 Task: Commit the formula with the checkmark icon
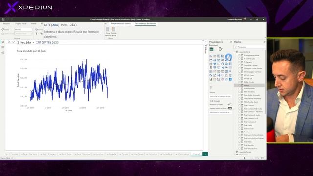[x=14, y=42]
